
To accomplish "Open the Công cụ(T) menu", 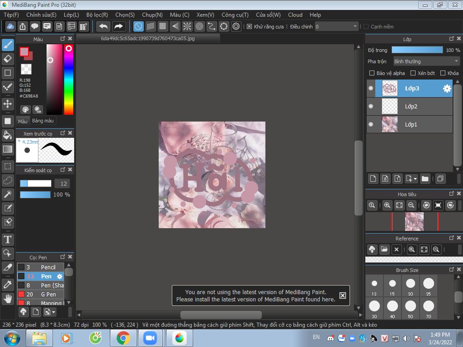I will pos(235,15).
